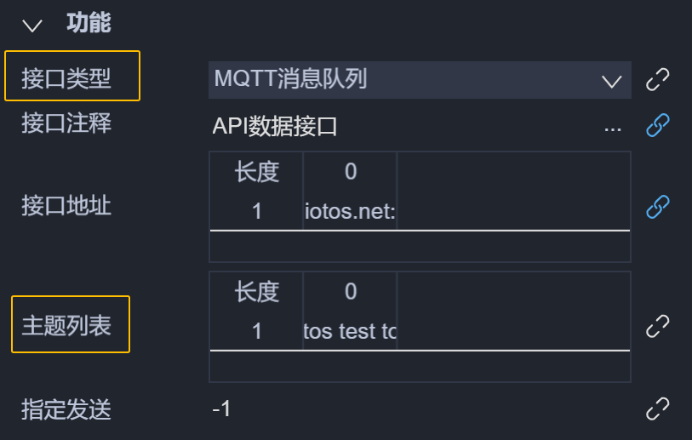Click the 接口类型 property label
This screenshot has width=692, height=440.
pos(66,78)
